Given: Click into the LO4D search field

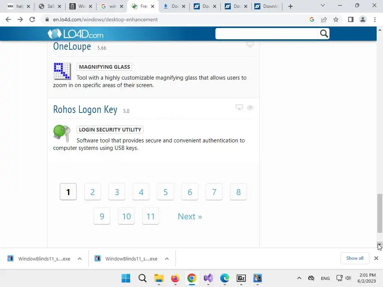Looking at the screenshot, I should pyautogui.click(x=267, y=34).
